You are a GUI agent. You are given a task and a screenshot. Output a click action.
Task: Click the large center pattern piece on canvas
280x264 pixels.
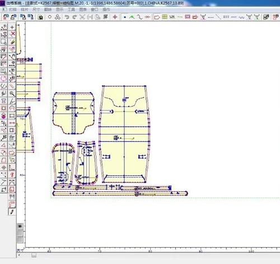[x=124, y=134]
